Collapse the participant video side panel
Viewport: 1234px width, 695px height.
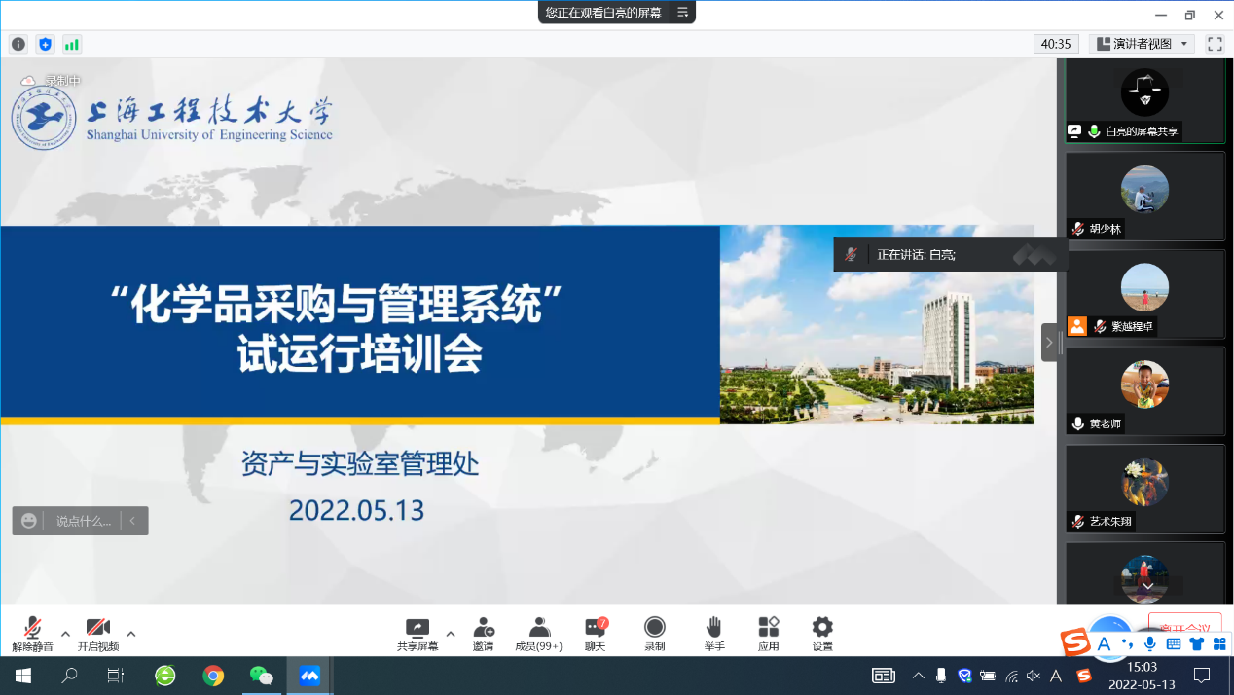pos(1049,343)
